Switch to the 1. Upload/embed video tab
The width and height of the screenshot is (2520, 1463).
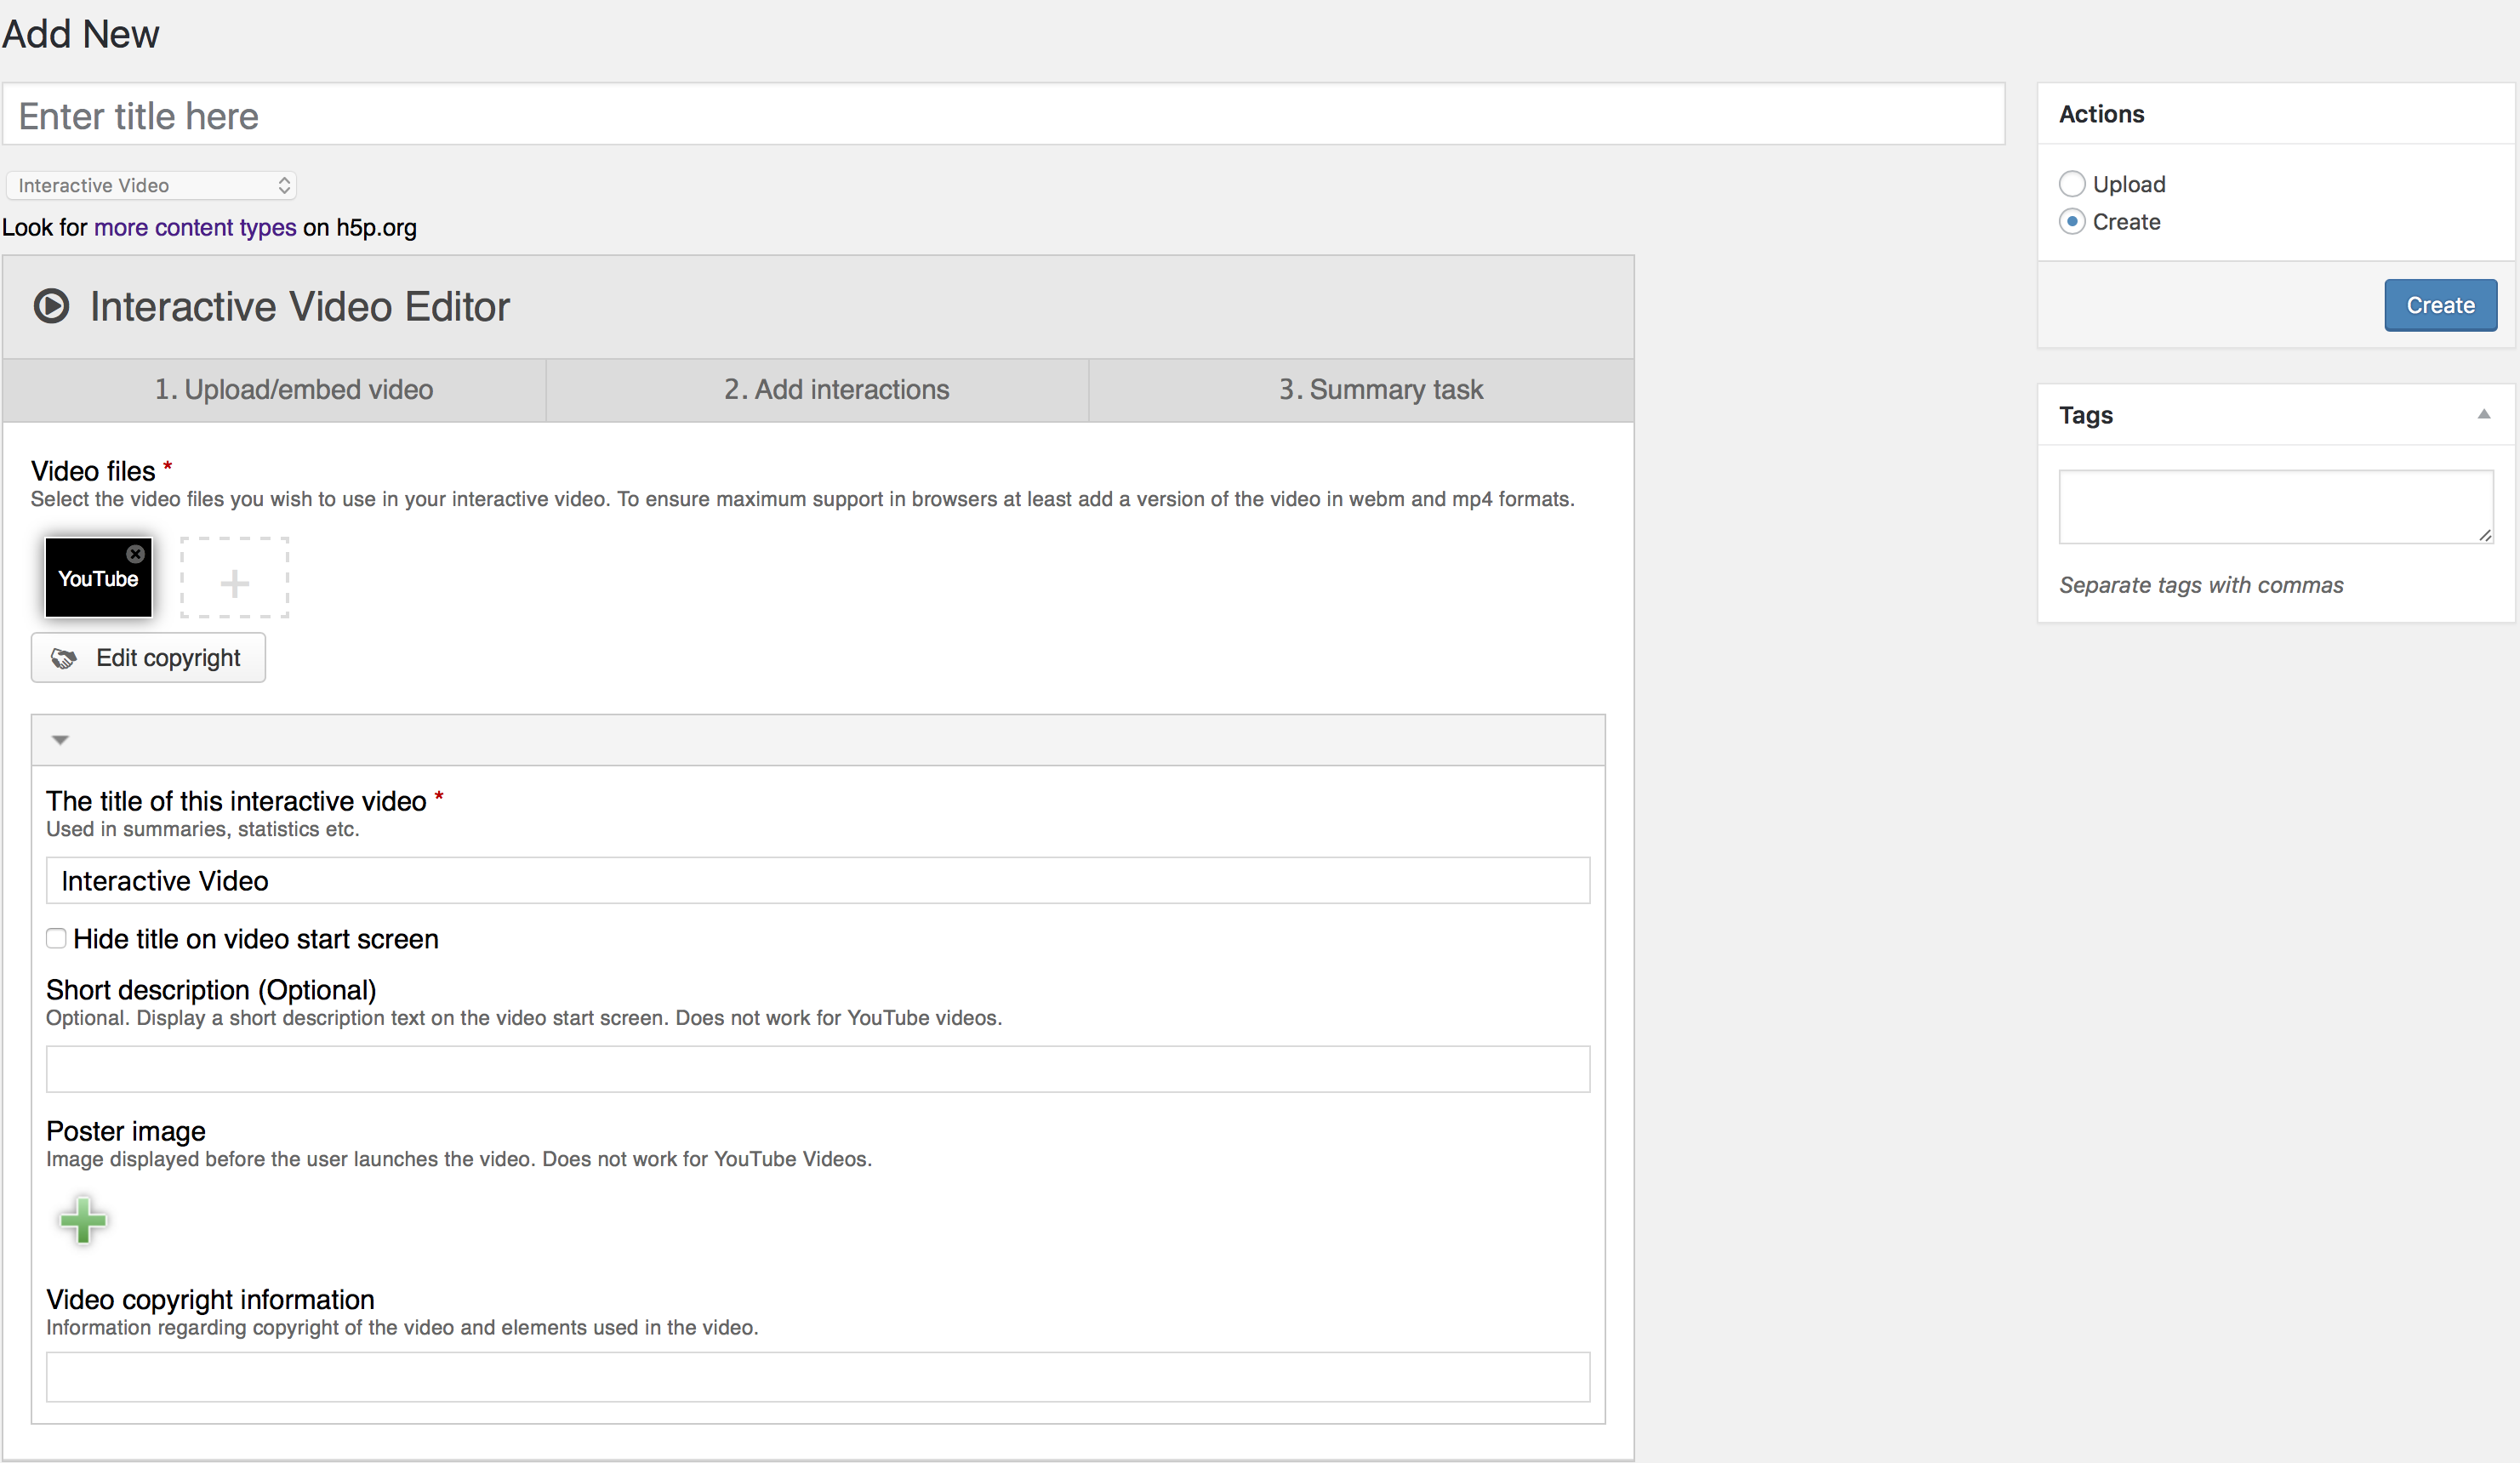pos(275,390)
